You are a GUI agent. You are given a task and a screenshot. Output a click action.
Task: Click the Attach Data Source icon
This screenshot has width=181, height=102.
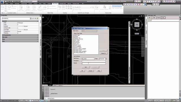pos(34,8)
